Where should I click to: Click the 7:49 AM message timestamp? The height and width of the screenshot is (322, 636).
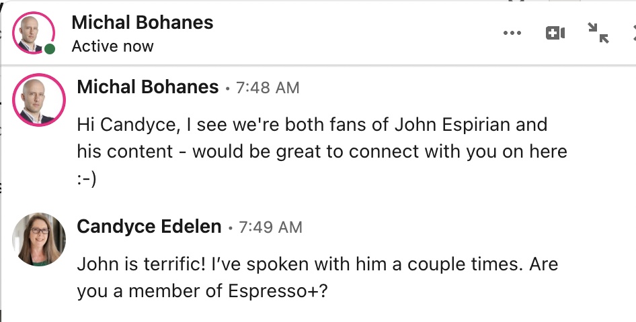[x=270, y=227]
